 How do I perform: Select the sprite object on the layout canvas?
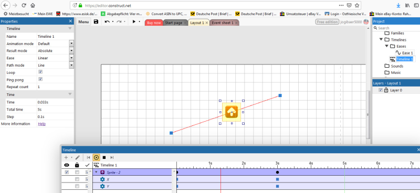point(232,112)
